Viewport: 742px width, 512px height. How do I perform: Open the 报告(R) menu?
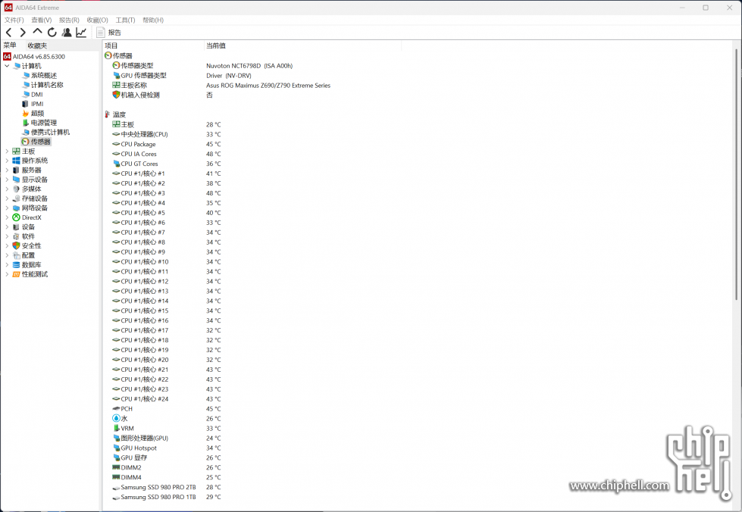[69, 20]
